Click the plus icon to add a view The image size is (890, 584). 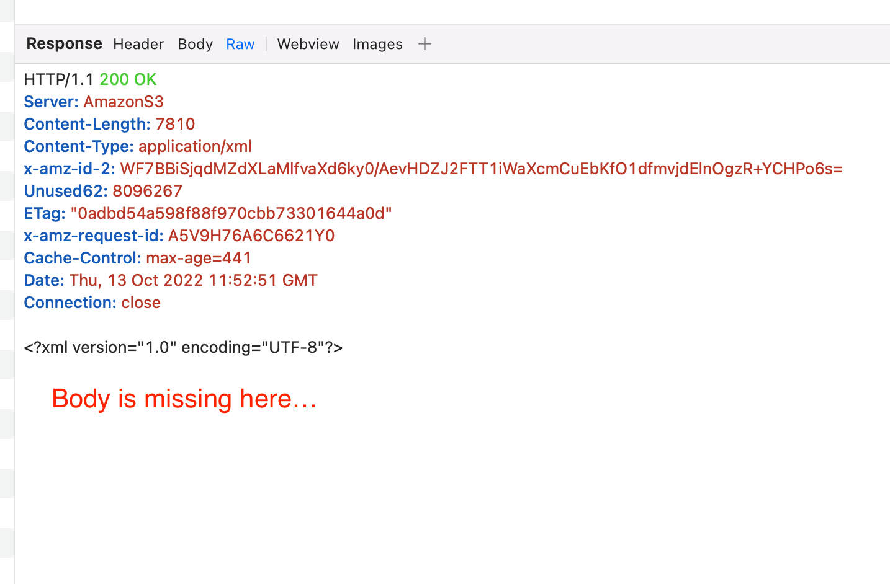tap(425, 43)
